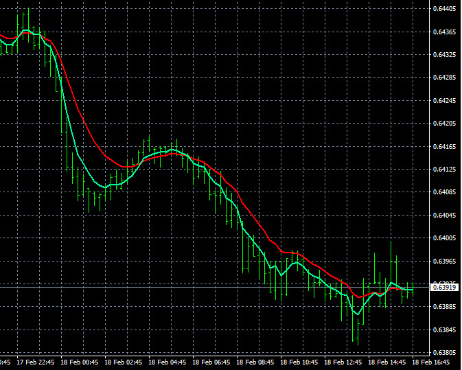Select the 18 Feb 08:45 time label
Viewport: 462px width, 370px height.
tap(255, 362)
